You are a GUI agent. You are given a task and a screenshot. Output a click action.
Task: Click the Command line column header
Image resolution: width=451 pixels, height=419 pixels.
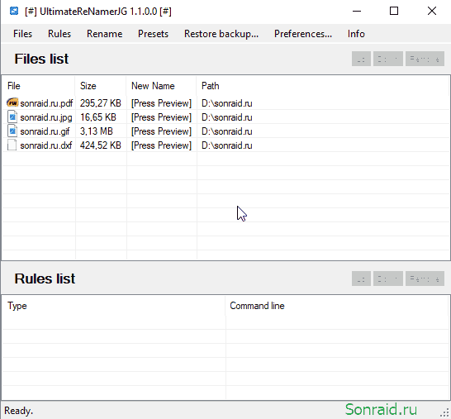(x=336, y=306)
